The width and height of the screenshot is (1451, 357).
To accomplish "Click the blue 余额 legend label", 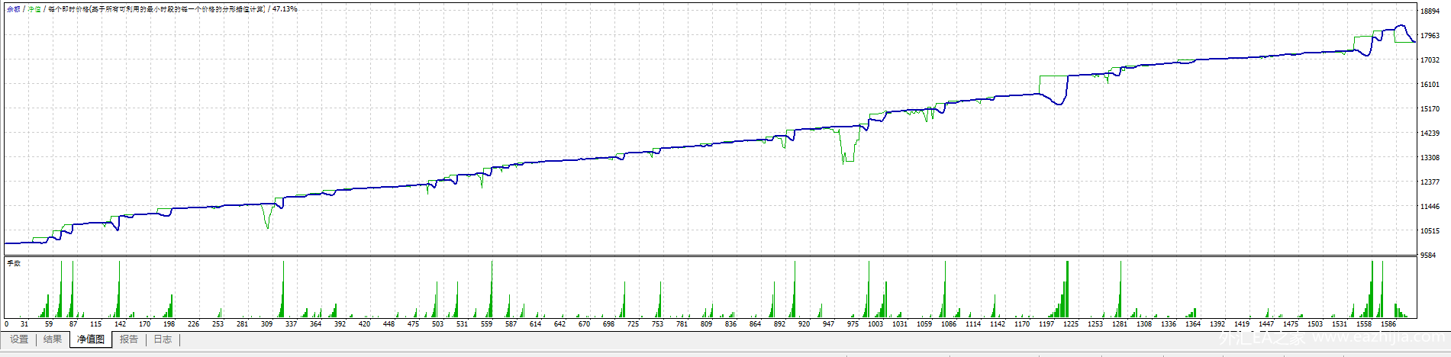I will pyautogui.click(x=14, y=9).
